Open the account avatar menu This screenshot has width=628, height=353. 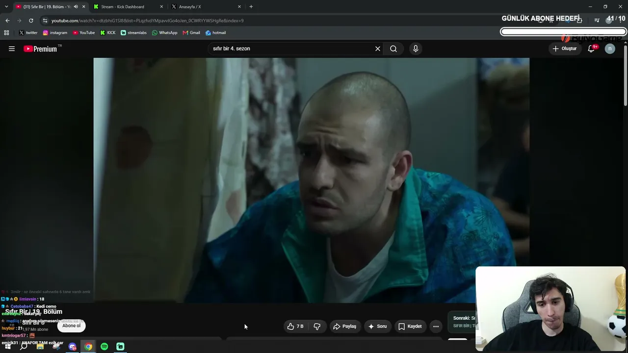coord(610,49)
